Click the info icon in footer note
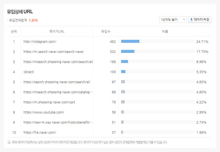The width and height of the screenshot is (220, 152). tap(9, 142)
